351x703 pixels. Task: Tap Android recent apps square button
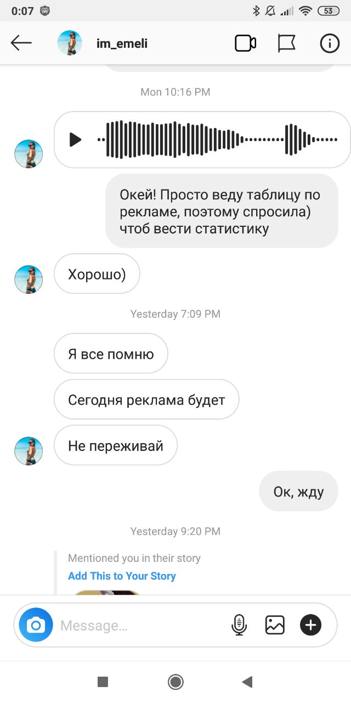[x=103, y=682]
